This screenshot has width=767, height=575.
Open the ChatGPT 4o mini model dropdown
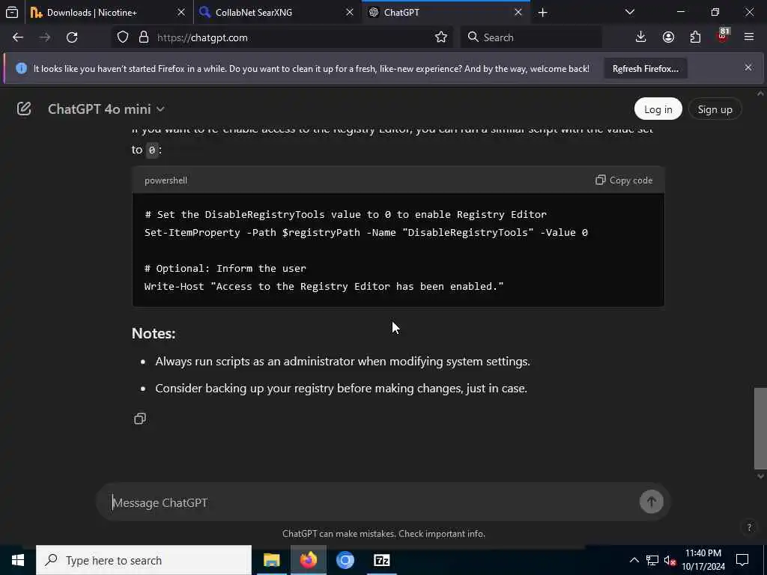coord(106,109)
